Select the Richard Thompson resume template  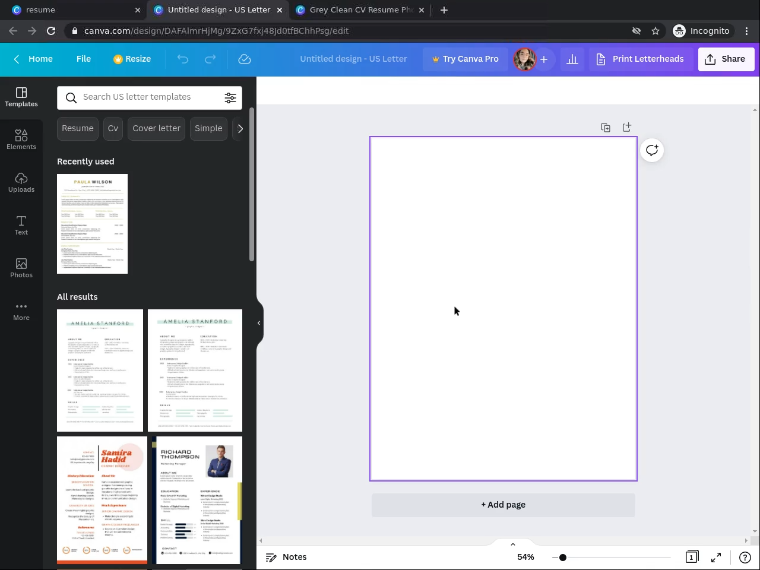pos(197,500)
